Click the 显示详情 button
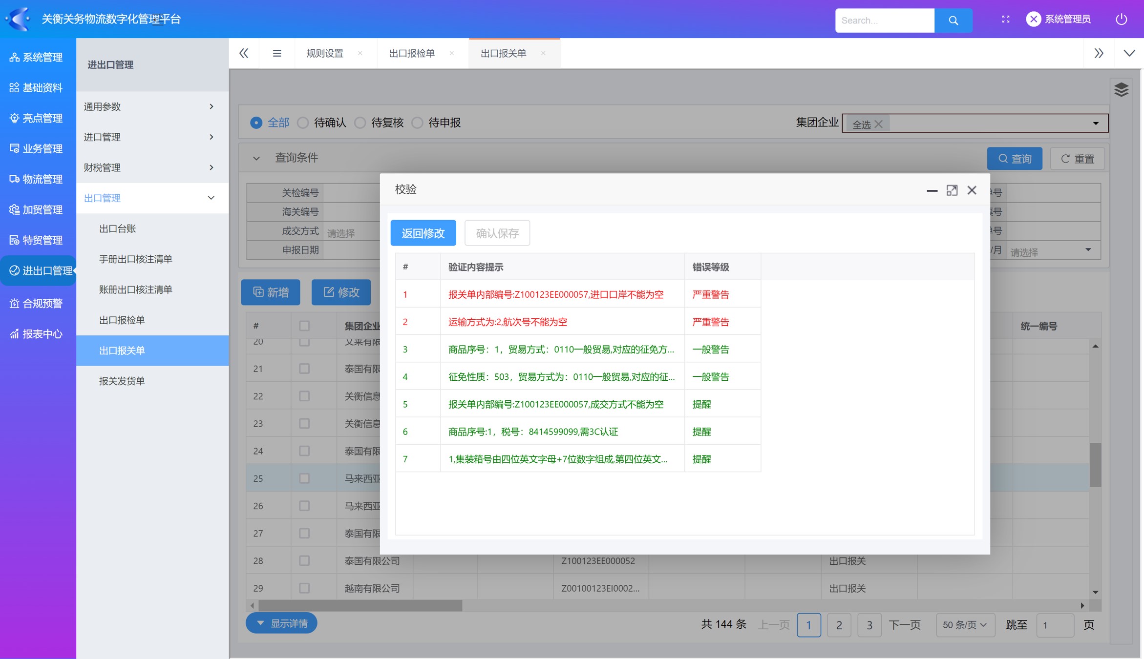The width and height of the screenshot is (1144, 659). (281, 623)
